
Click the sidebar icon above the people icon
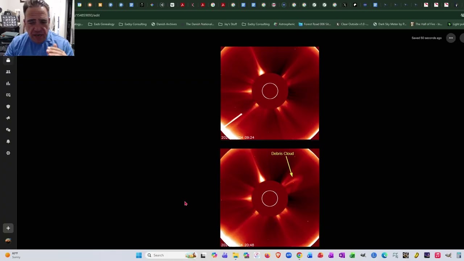tap(8, 60)
